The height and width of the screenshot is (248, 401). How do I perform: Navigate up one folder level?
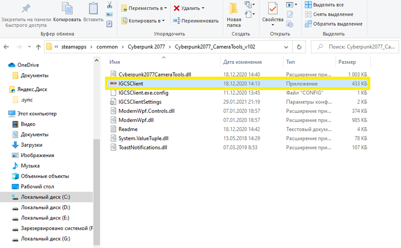38,46
